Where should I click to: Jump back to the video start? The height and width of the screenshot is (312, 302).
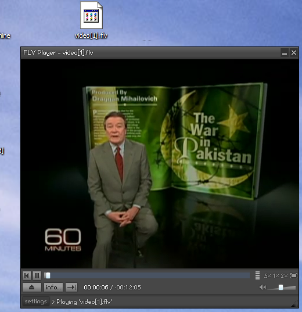point(27,275)
